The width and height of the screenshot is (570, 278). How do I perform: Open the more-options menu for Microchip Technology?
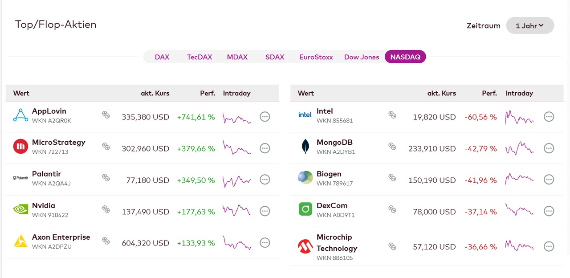(x=549, y=246)
